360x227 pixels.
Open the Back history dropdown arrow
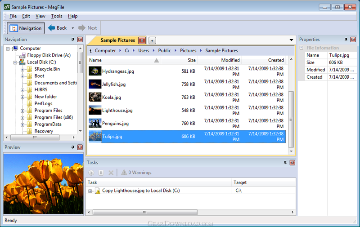[x=72, y=28]
